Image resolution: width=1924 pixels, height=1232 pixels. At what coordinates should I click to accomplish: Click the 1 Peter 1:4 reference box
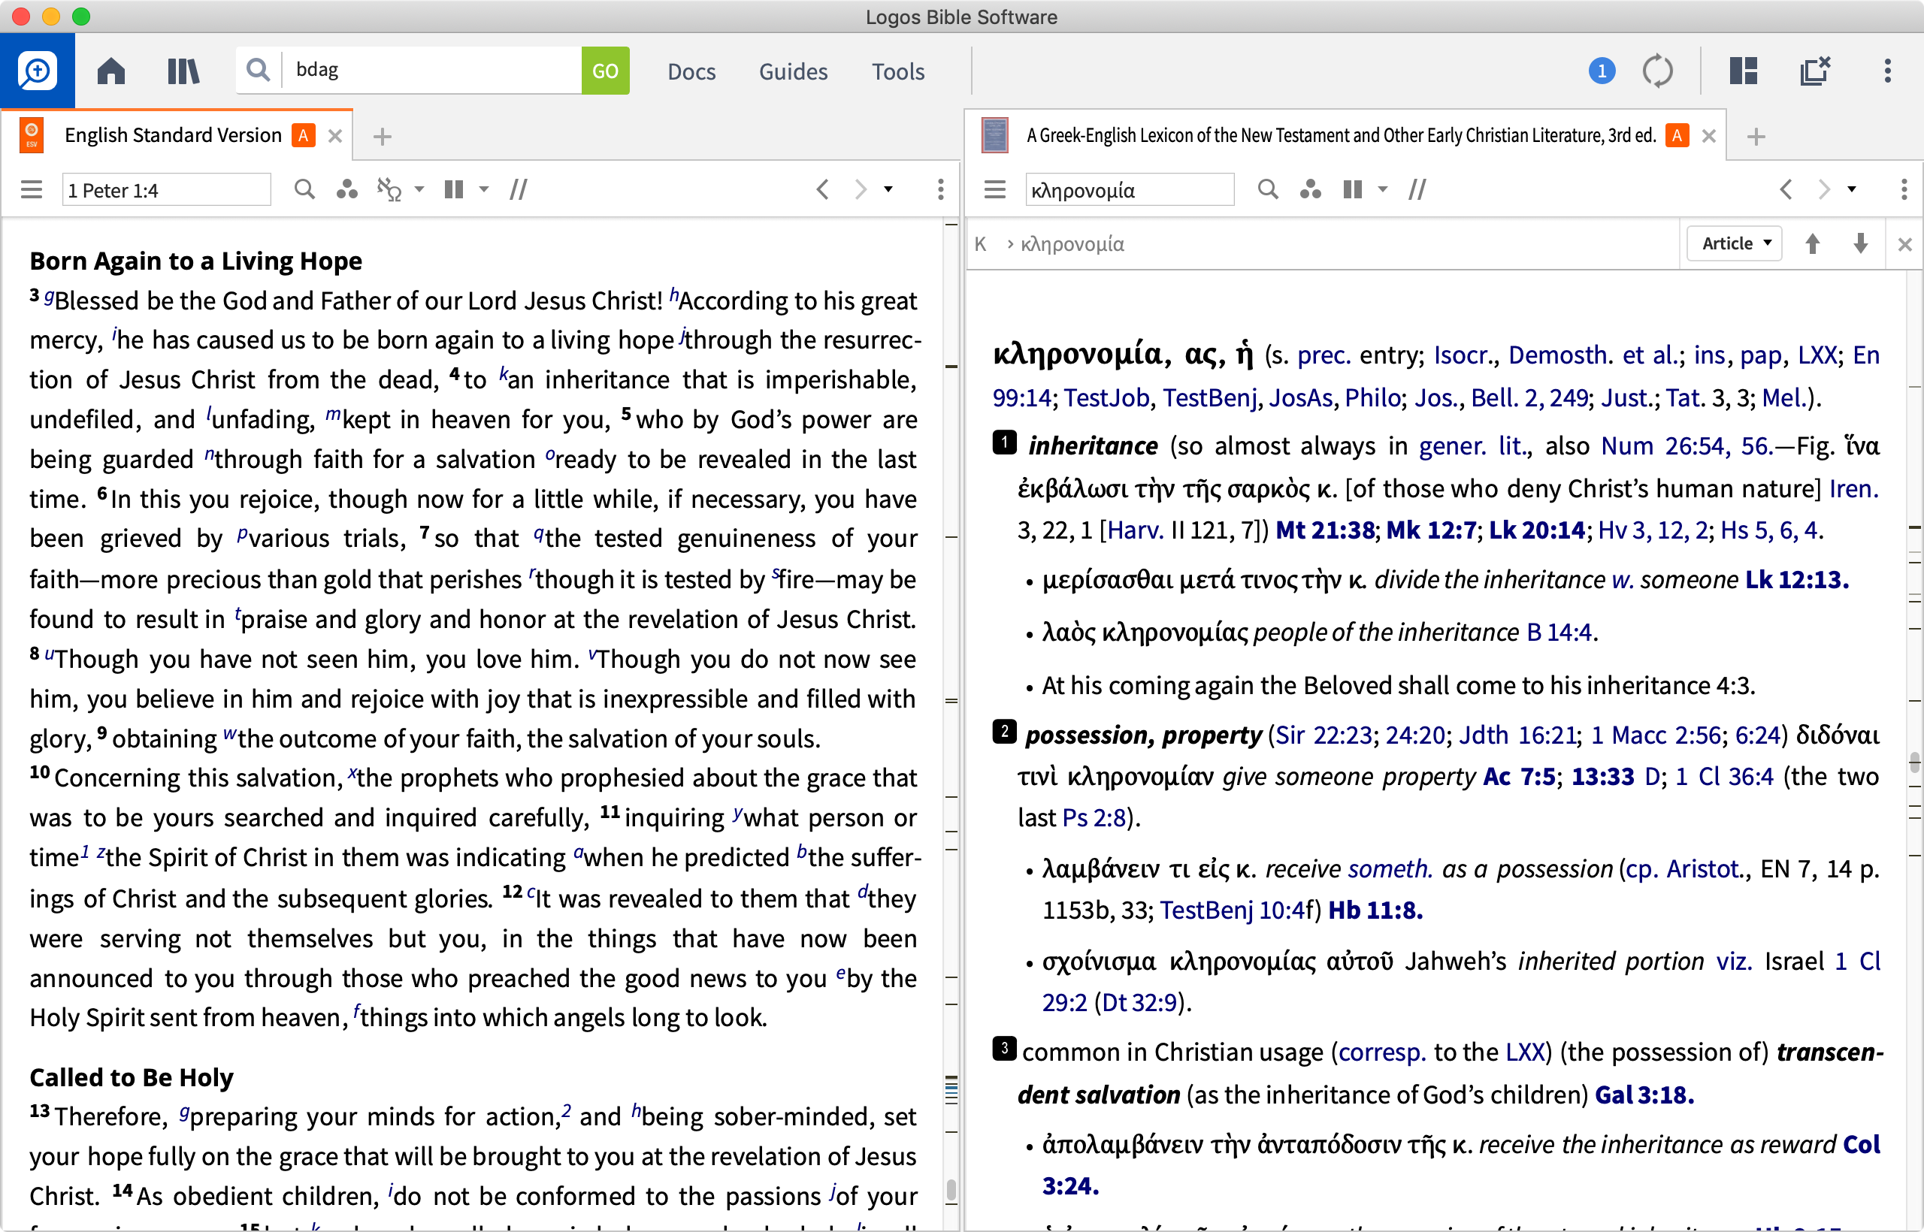pos(166,189)
